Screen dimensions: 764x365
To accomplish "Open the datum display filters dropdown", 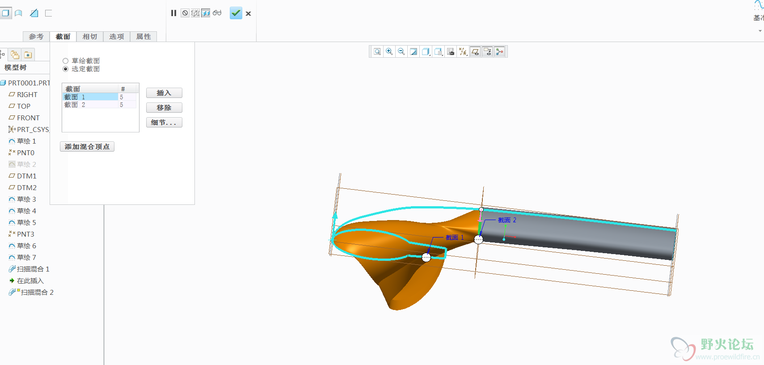I will (x=463, y=52).
